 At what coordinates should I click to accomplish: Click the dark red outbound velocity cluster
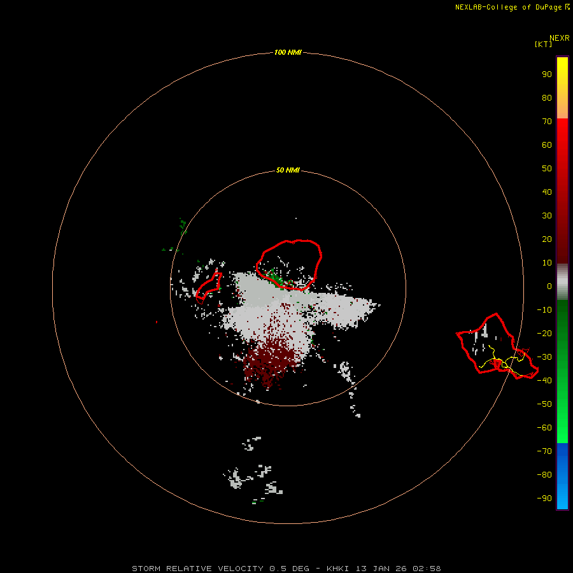(271, 362)
